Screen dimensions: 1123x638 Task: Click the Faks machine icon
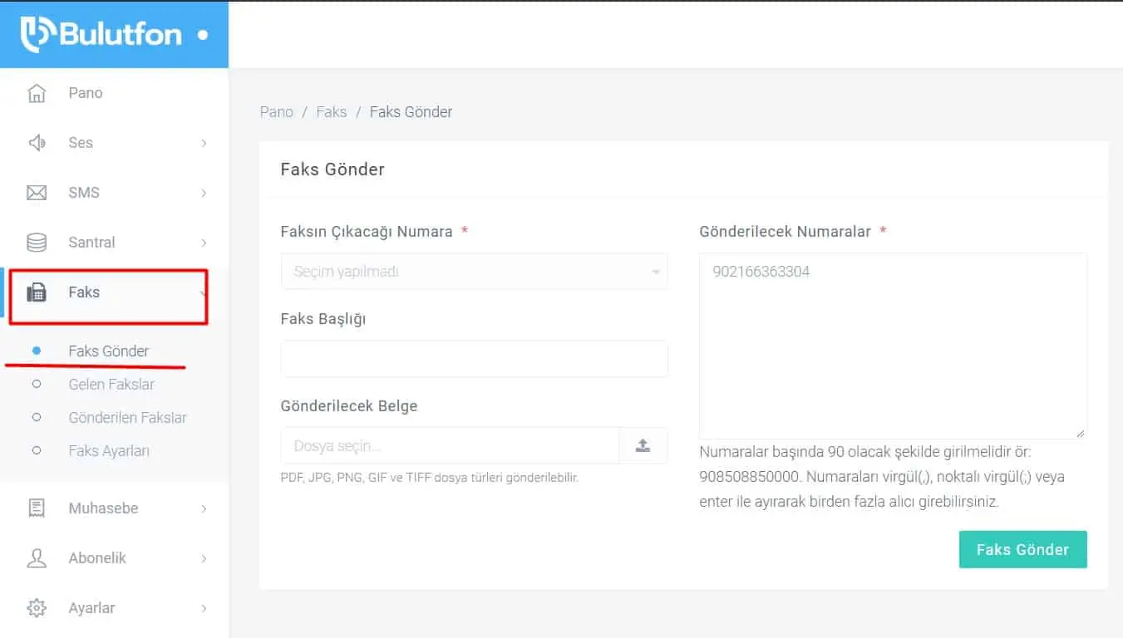(x=37, y=292)
